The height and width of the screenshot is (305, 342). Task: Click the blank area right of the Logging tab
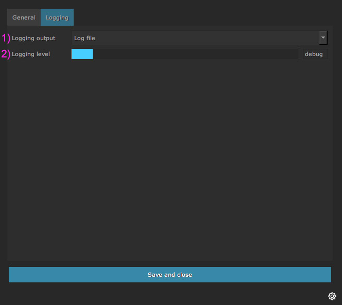(206, 17)
